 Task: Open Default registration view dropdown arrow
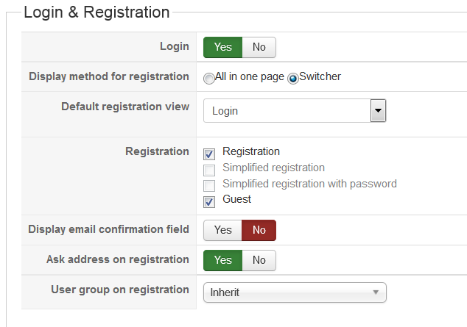[x=378, y=111]
